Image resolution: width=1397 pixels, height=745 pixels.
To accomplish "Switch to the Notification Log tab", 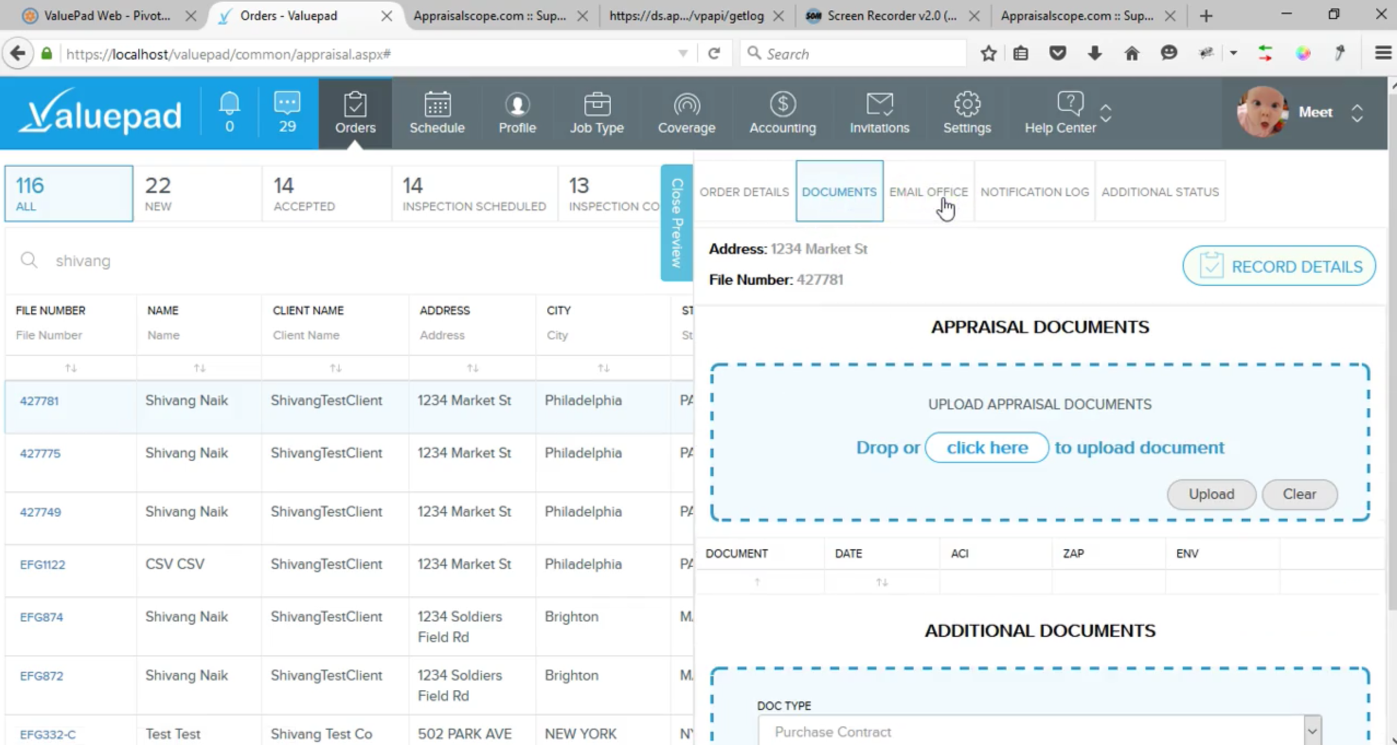I will point(1034,192).
